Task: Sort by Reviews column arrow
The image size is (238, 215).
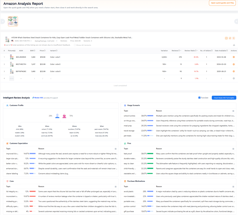Action: point(181,51)
